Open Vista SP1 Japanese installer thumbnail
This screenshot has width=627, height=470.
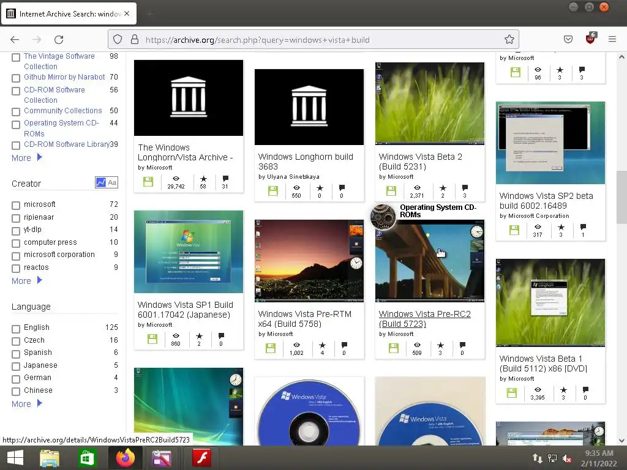[189, 252]
